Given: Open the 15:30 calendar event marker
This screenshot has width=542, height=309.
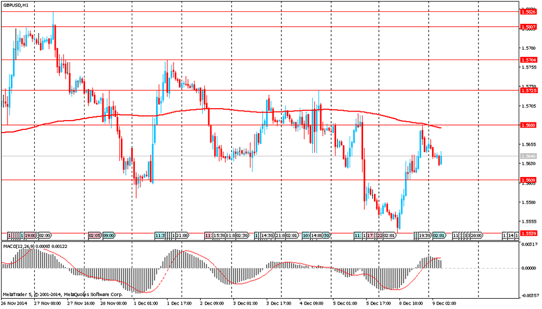Looking at the screenshot, I should (x=219, y=236).
